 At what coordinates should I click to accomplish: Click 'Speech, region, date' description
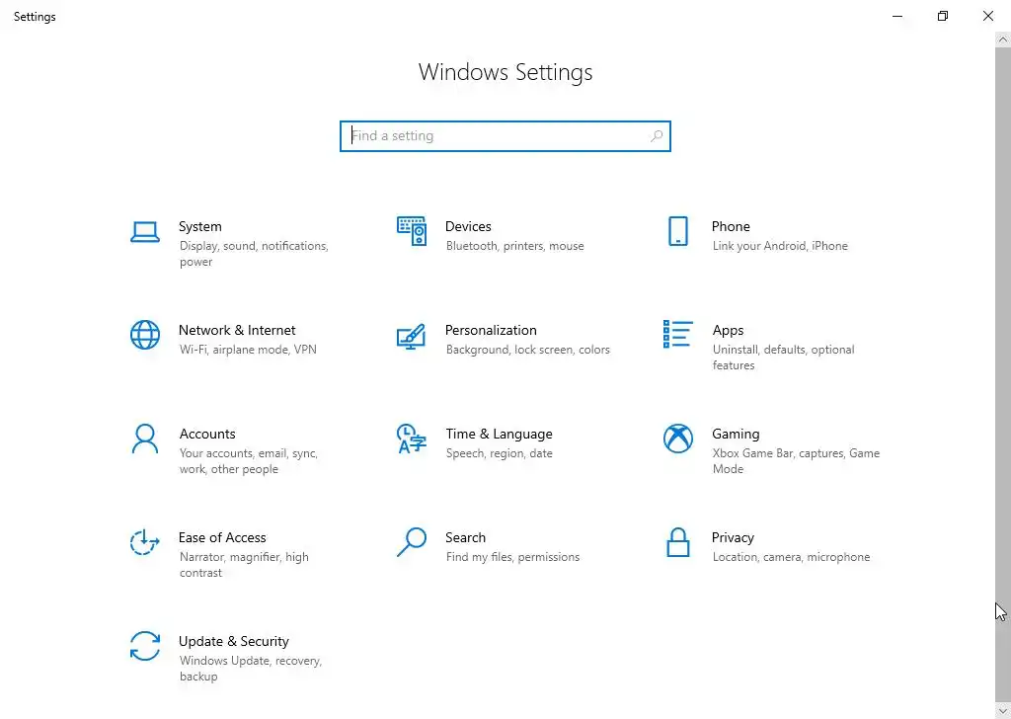pyautogui.click(x=499, y=454)
